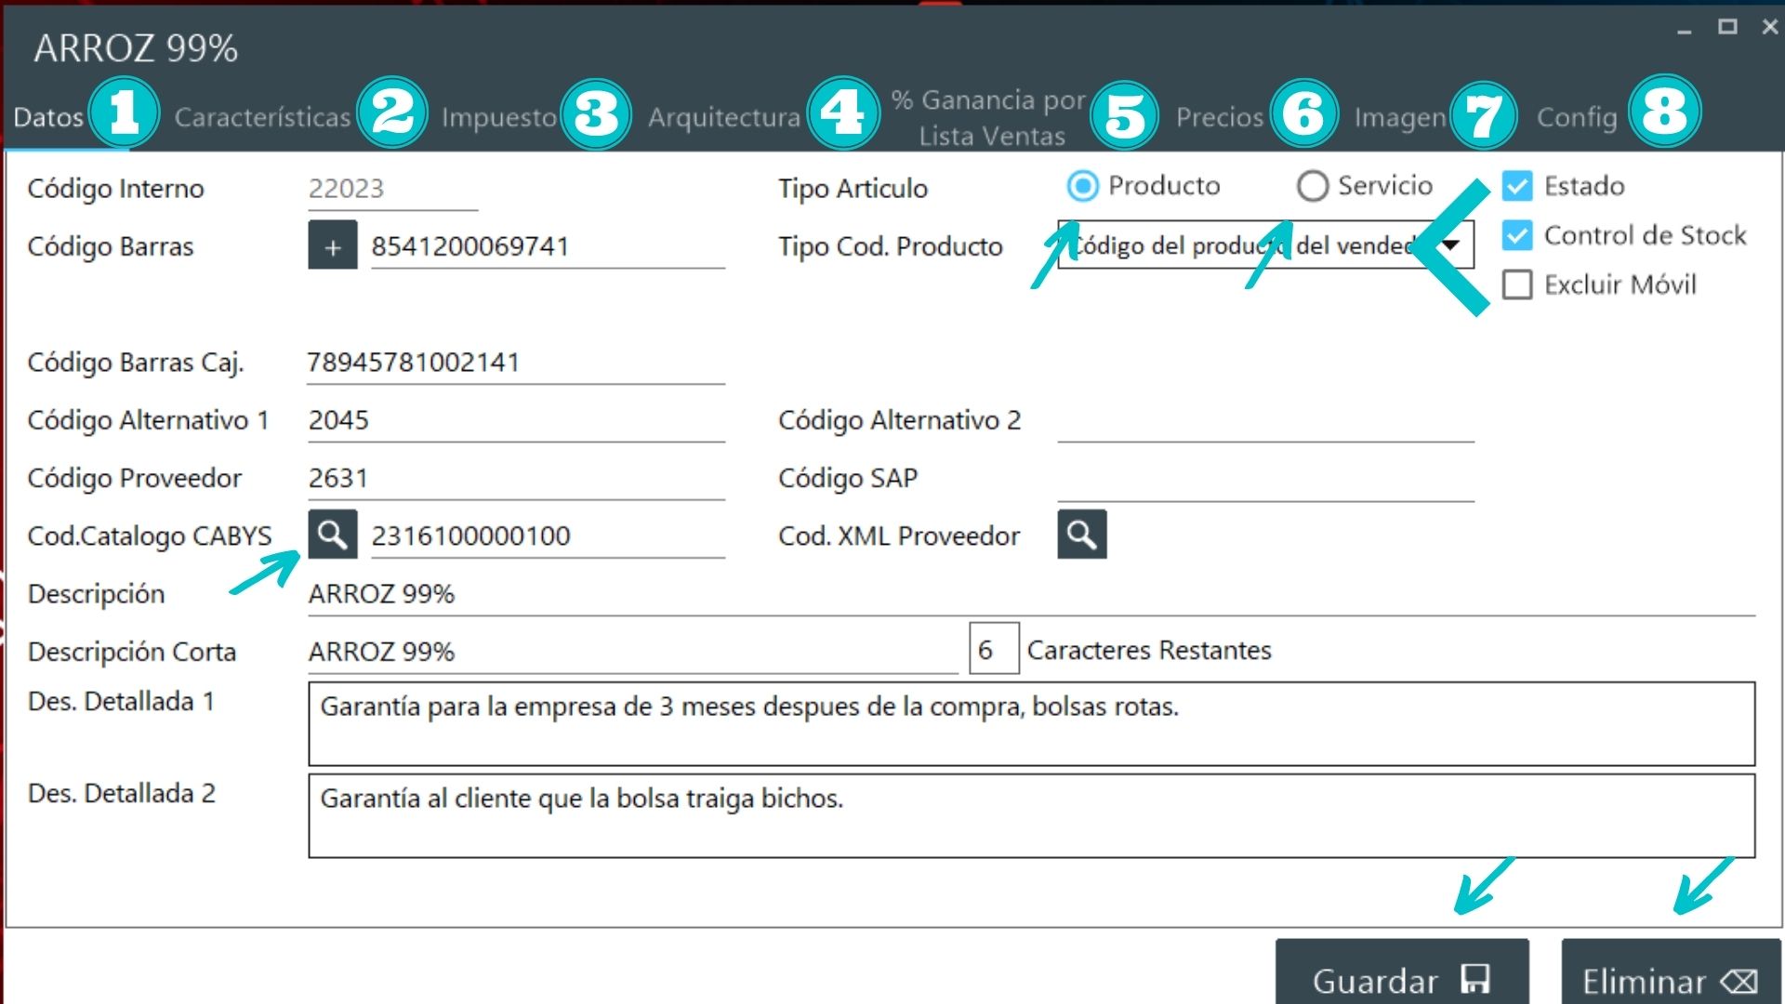This screenshot has height=1004, width=1785.
Task: Go to the Precios tab
Action: pos(1219,117)
